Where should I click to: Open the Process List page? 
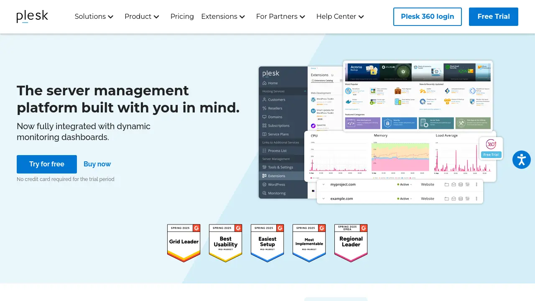(x=277, y=151)
